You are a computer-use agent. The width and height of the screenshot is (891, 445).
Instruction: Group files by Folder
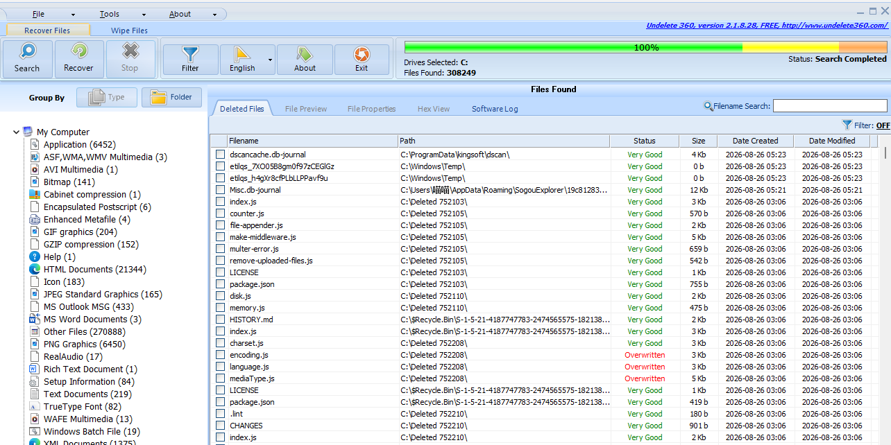171,97
